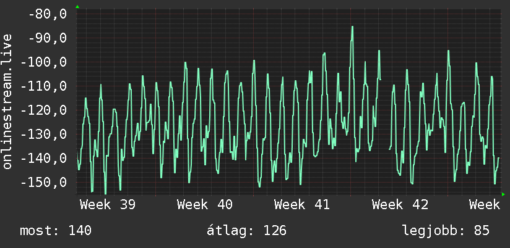Click the highest peak of the graph line
This screenshot has height=248, width=510.
point(352,27)
